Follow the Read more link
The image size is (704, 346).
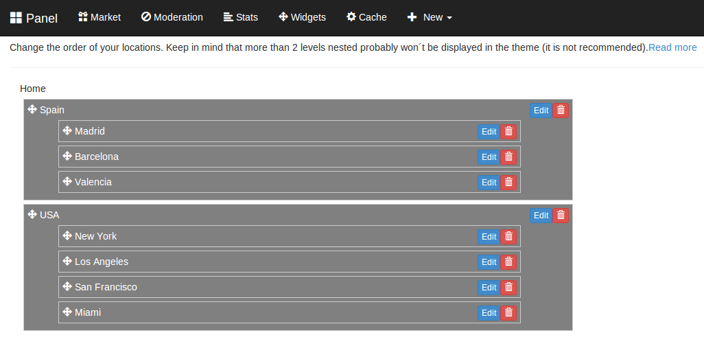click(672, 47)
